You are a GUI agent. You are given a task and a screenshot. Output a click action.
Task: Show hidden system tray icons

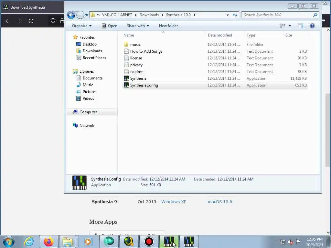tap(275, 242)
